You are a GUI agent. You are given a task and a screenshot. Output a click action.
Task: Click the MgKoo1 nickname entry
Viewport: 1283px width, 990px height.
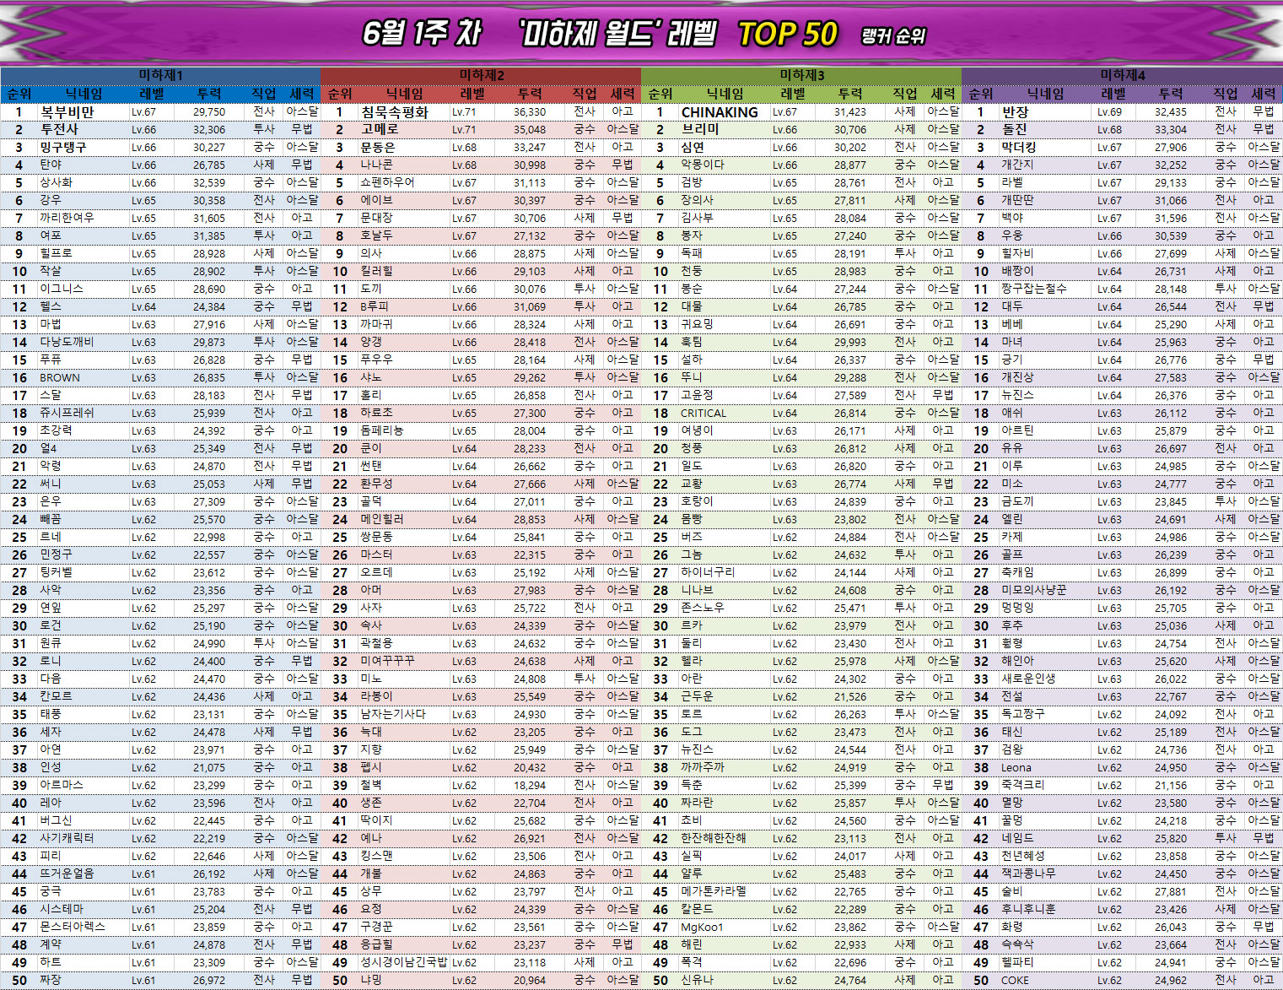tap(702, 928)
